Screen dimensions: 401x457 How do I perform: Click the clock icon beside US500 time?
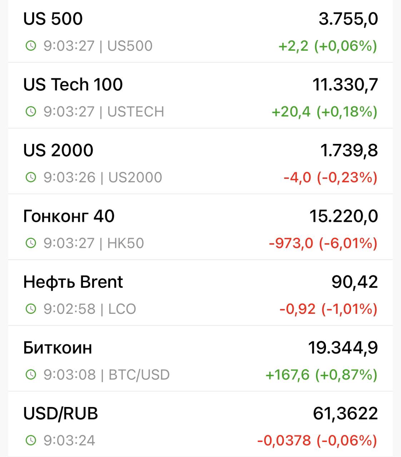point(31,46)
